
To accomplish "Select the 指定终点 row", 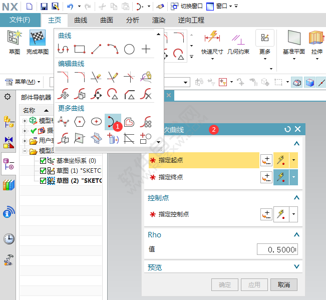I will [204, 177].
